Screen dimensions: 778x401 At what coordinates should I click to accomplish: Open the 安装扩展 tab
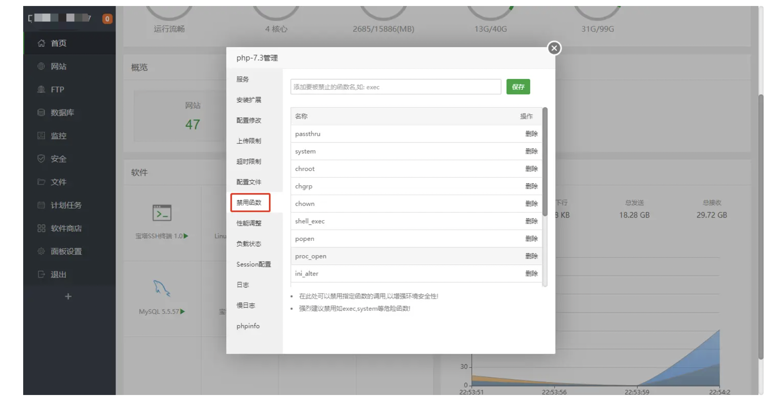[249, 100]
